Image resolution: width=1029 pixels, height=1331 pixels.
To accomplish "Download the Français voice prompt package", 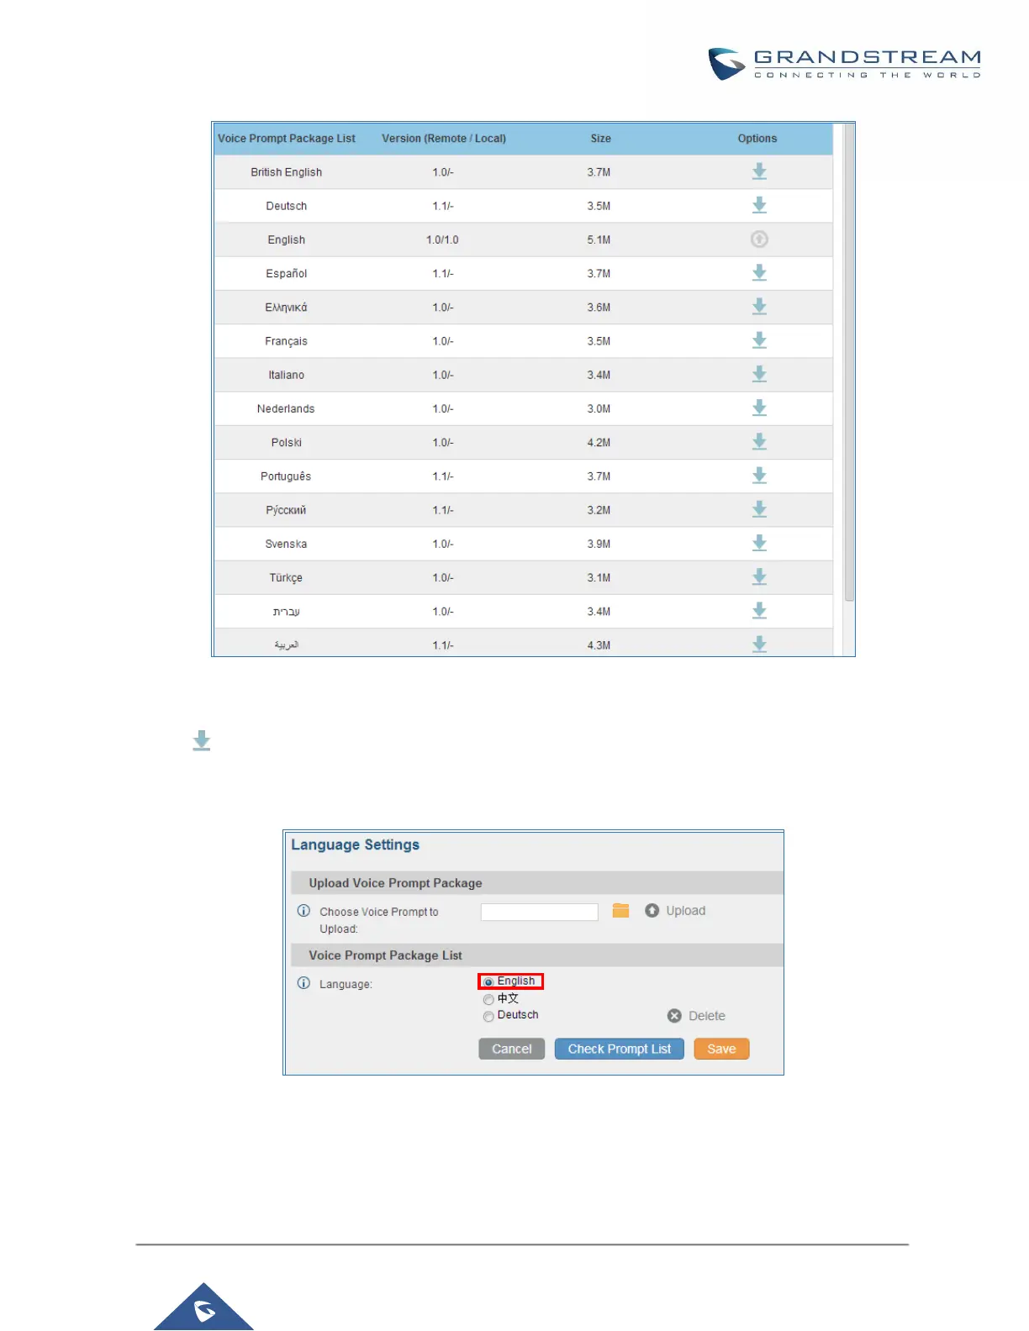I will click(x=759, y=340).
